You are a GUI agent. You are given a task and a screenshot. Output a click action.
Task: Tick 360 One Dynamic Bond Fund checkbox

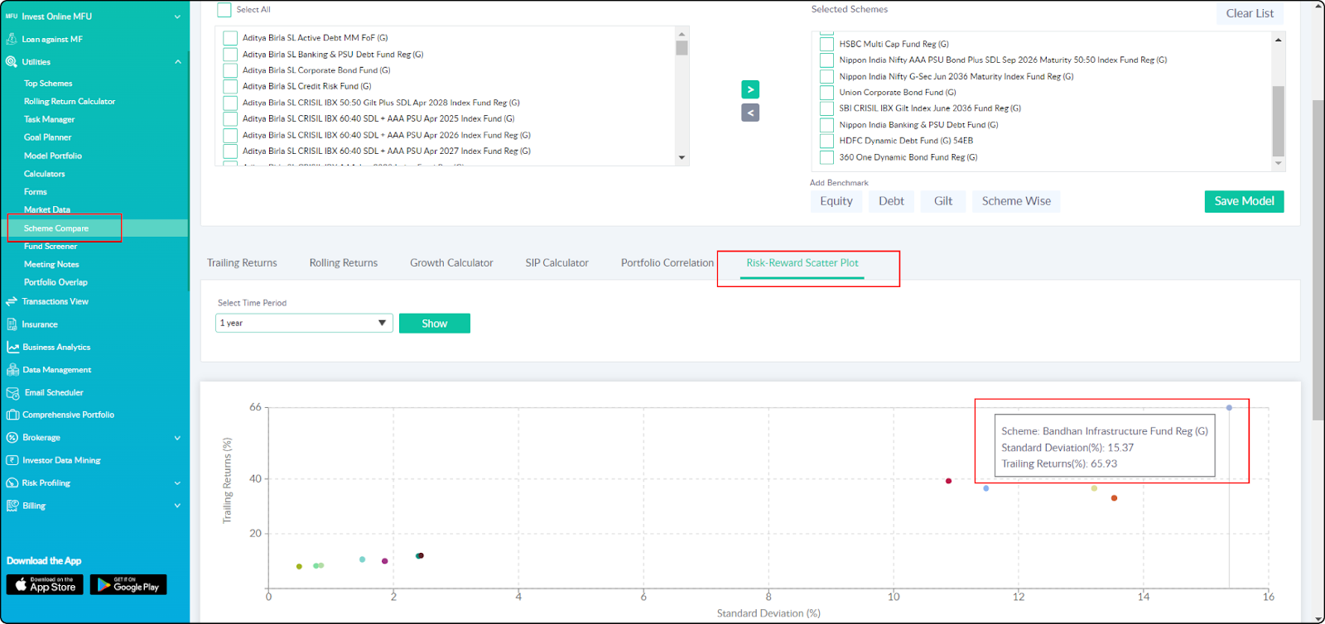(x=826, y=157)
